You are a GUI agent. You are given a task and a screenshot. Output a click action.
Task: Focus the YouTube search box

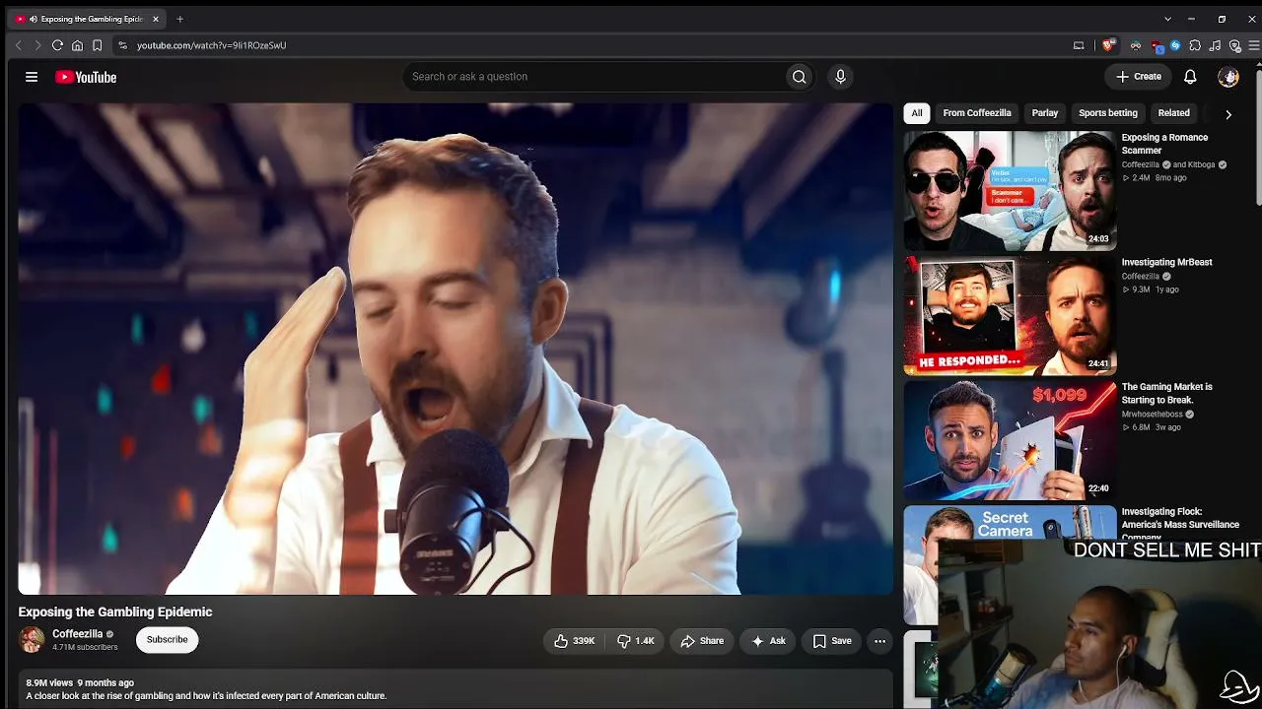[594, 77]
